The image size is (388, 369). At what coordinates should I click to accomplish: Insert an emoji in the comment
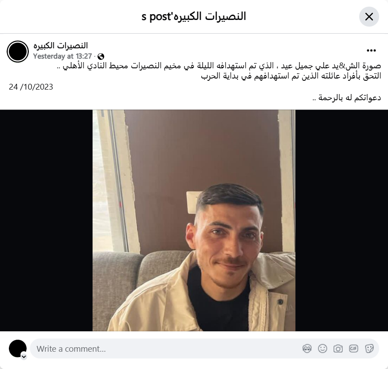point(322,349)
